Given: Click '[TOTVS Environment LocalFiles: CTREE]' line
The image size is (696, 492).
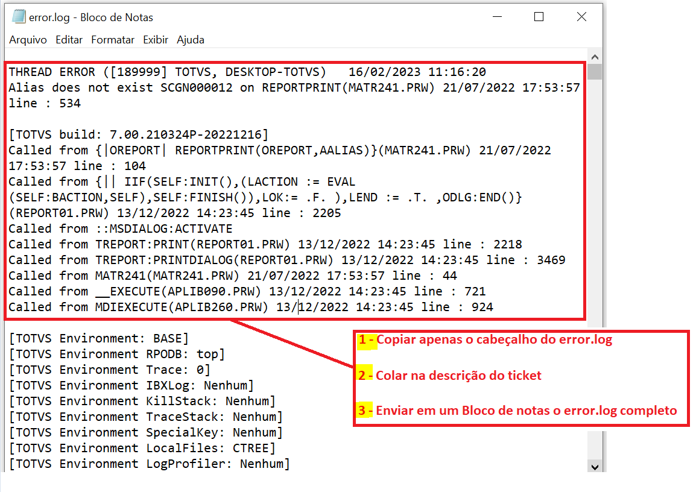Looking at the screenshot, I should tap(142, 448).
